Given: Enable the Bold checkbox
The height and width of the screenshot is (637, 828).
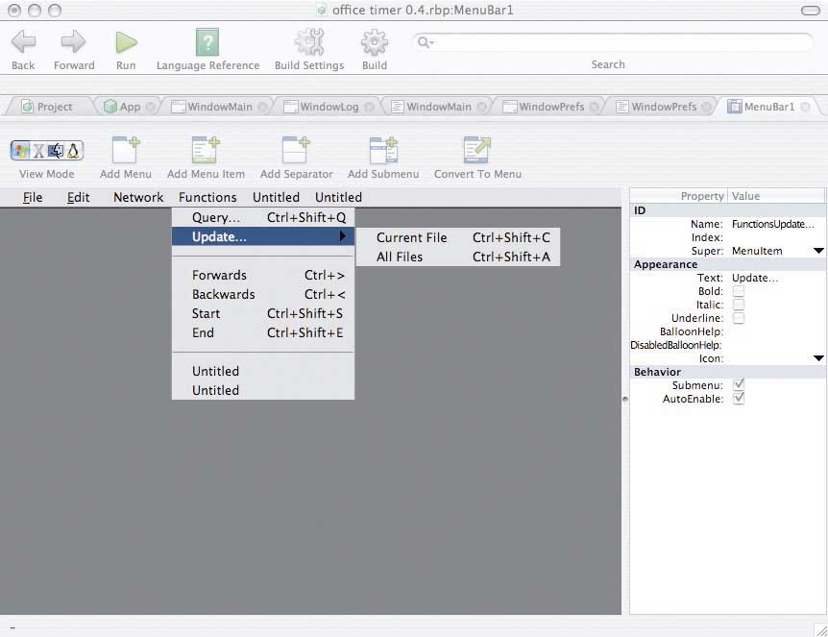Looking at the screenshot, I should pyautogui.click(x=739, y=291).
